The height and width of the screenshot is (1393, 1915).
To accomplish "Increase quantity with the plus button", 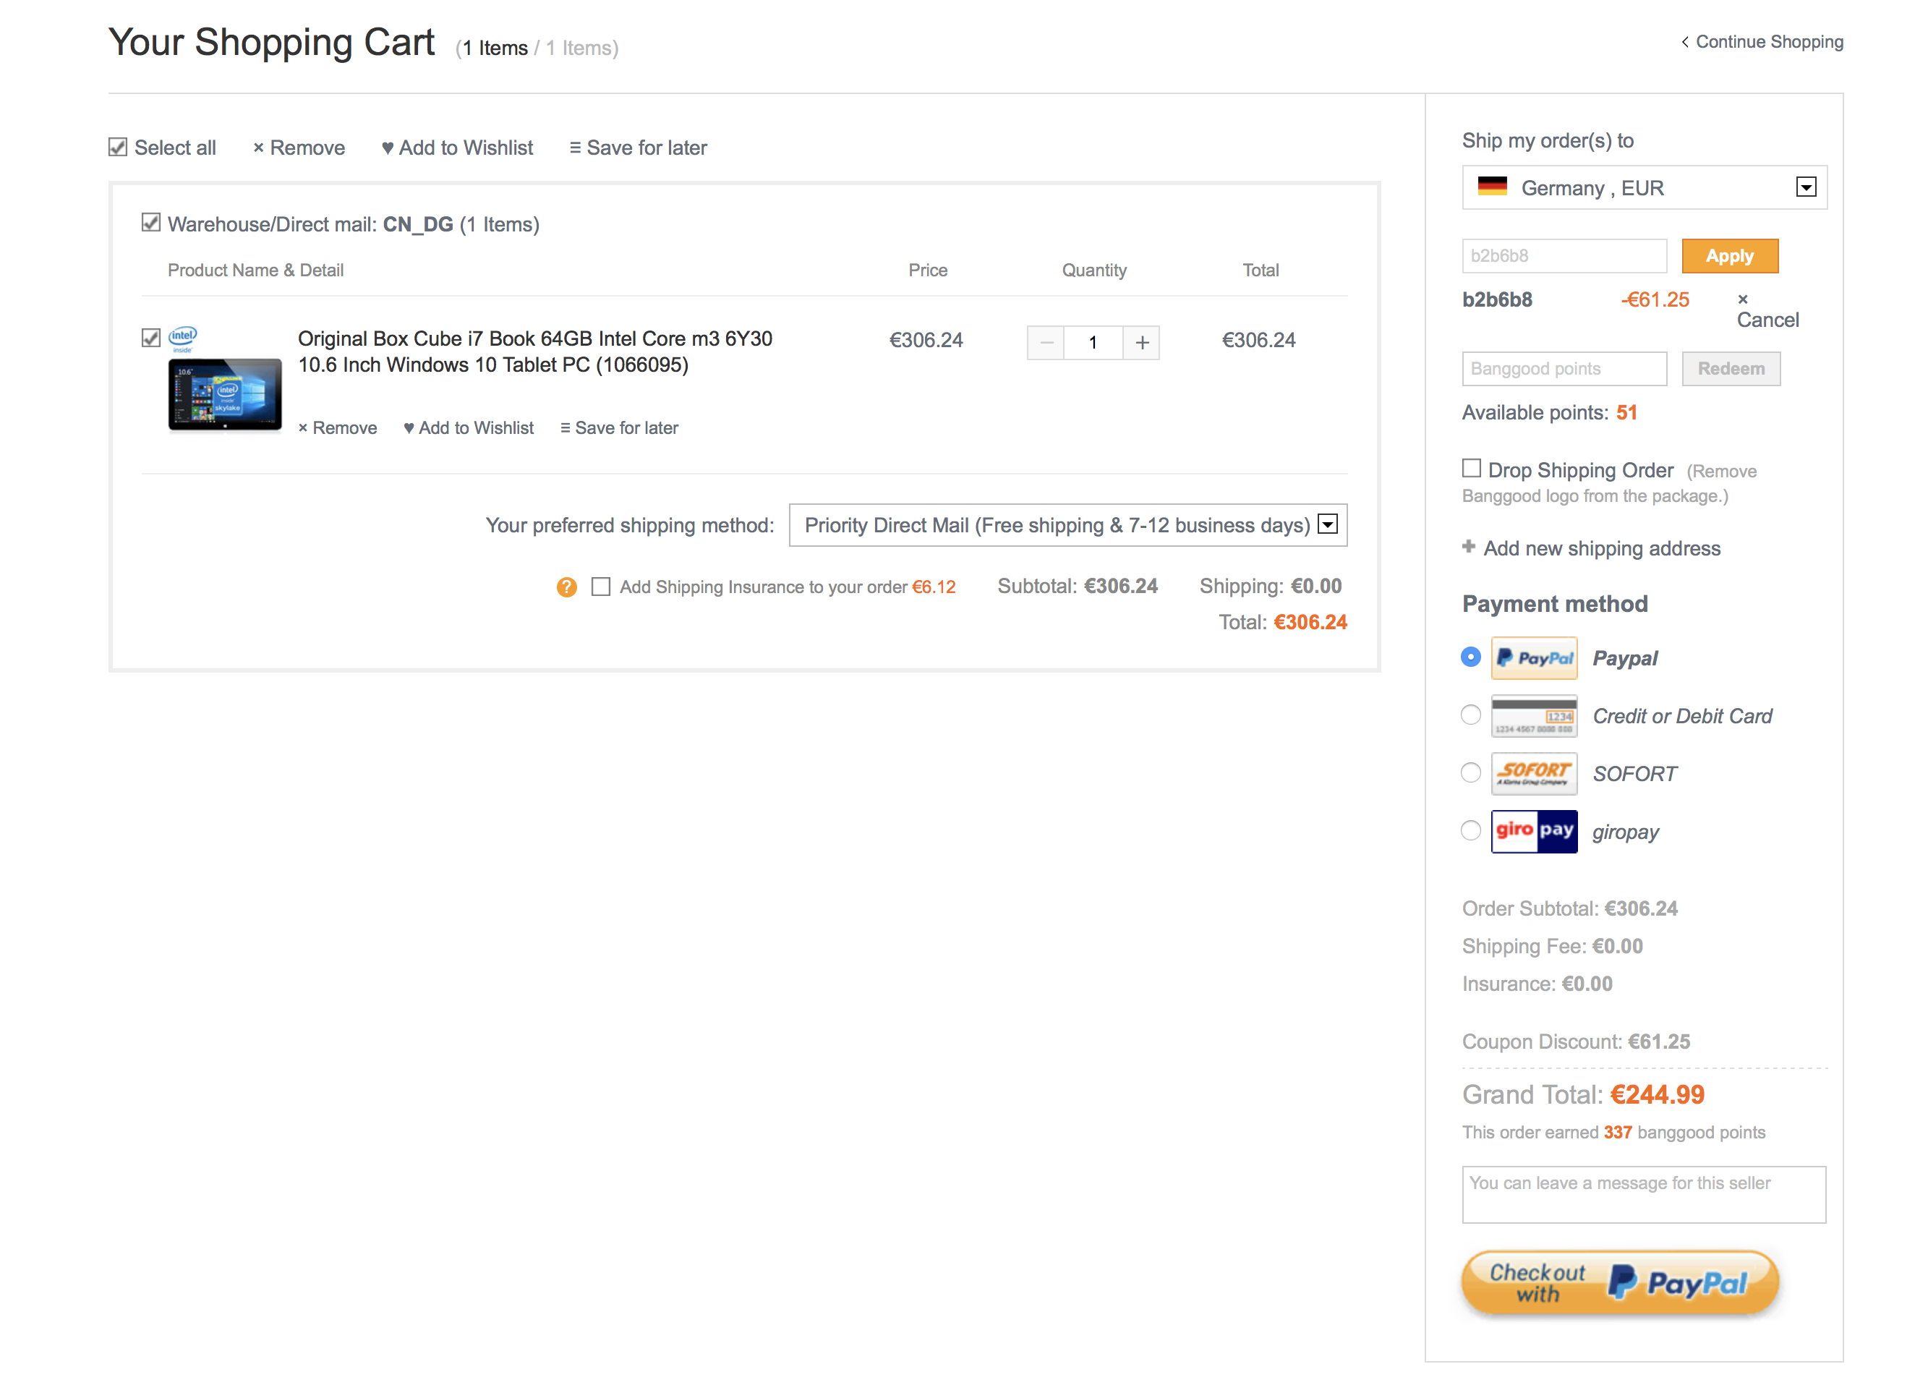I will [1142, 343].
